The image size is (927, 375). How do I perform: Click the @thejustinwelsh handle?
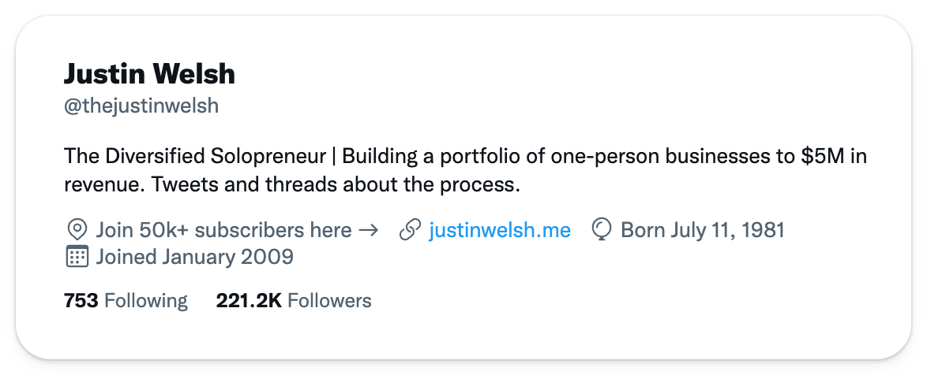click(141, 106)
